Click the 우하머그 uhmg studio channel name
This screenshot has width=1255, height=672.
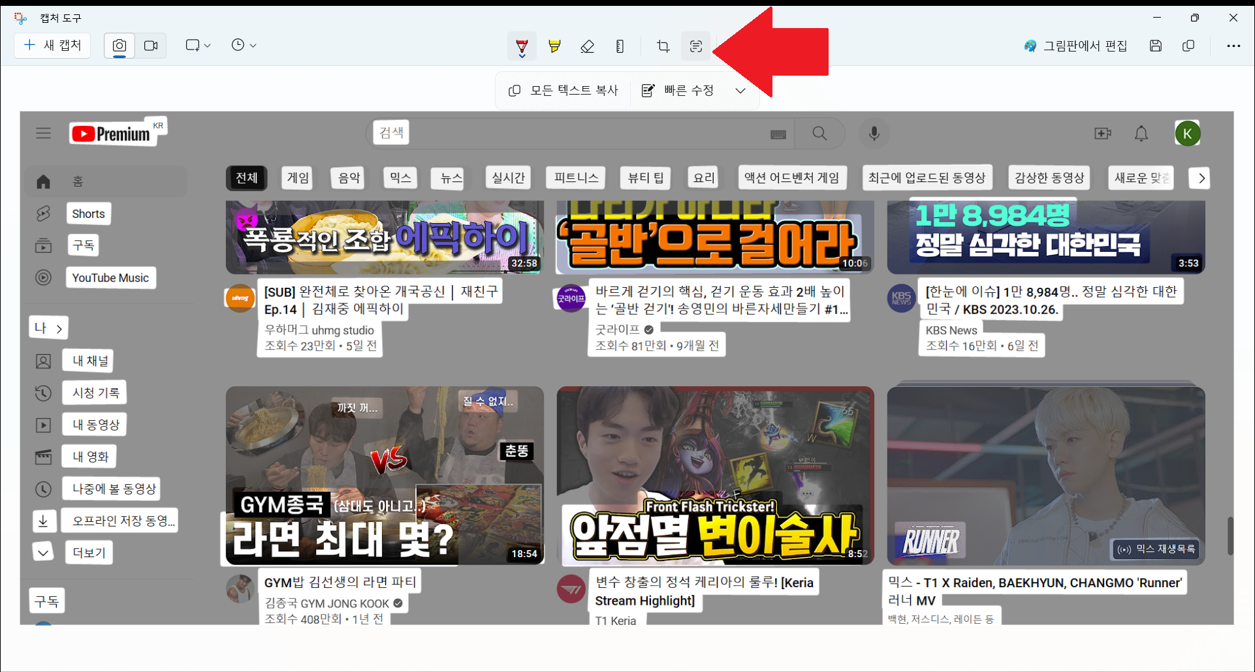point(319,330)
